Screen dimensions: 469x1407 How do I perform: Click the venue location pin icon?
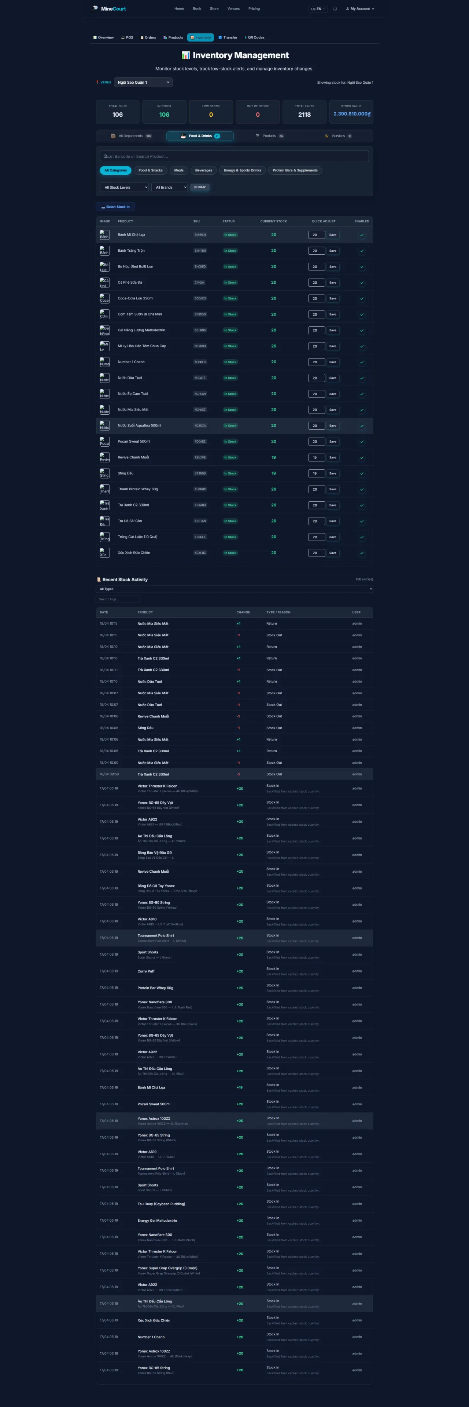pyautogui.click(x=97, y=83)
